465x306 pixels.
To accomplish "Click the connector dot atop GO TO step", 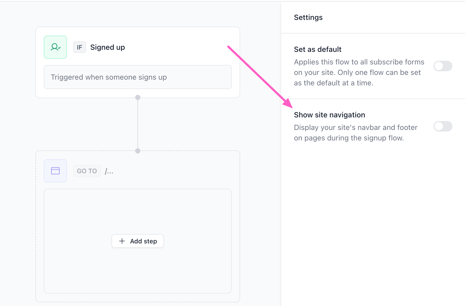I will pos(138,151).
